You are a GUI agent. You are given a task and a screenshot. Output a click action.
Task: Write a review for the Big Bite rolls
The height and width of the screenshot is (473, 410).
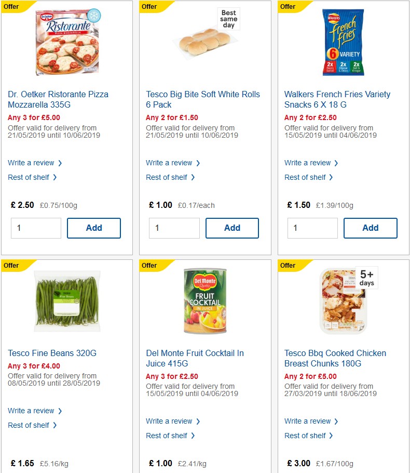click(169, 163)
